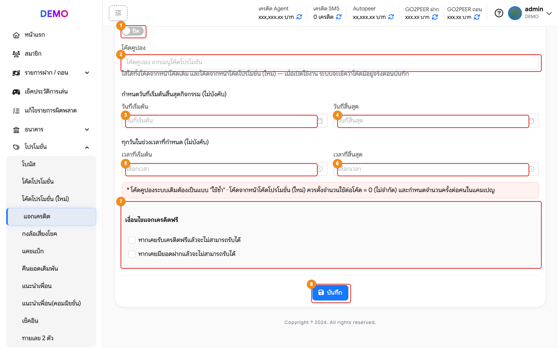
Task: Refresh the GO2PEER ฝาก balance
Action: tap(435, 17)
